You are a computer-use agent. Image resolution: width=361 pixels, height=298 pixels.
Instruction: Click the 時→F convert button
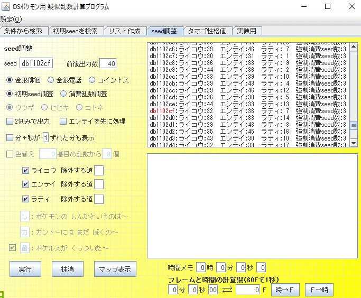point(285,290)
